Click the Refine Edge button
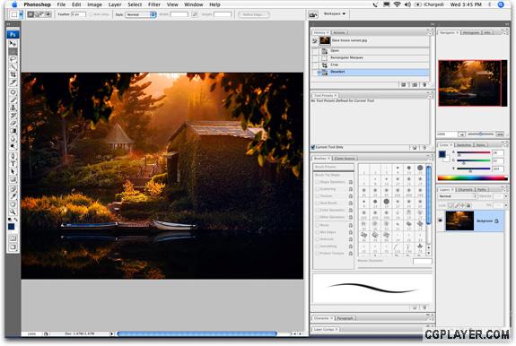This screenshot has height=346, width=516. pos(254,14)
